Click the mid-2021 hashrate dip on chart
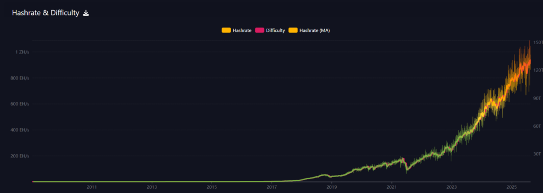Image resolution: width=543 pixels, height=193 pixels. pyautogui.click(x=407, y=169)
